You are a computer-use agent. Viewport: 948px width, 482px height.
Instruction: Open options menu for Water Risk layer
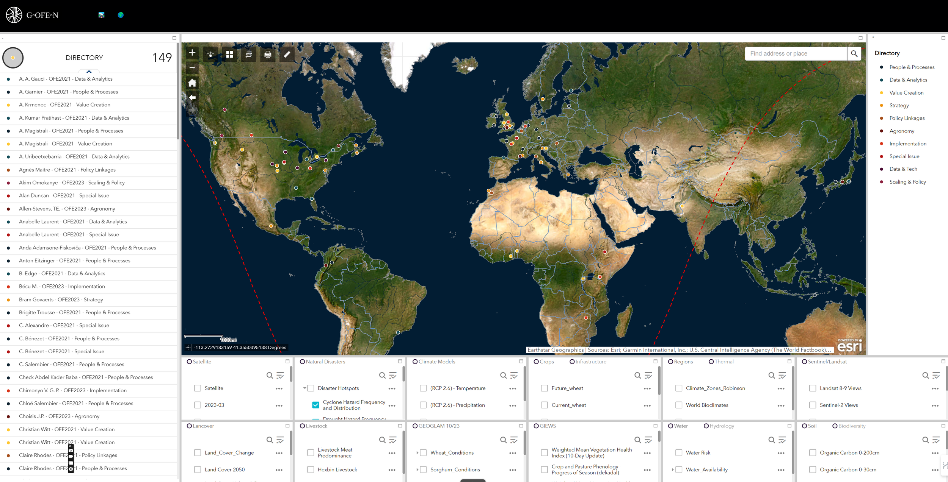click(781, 453)
